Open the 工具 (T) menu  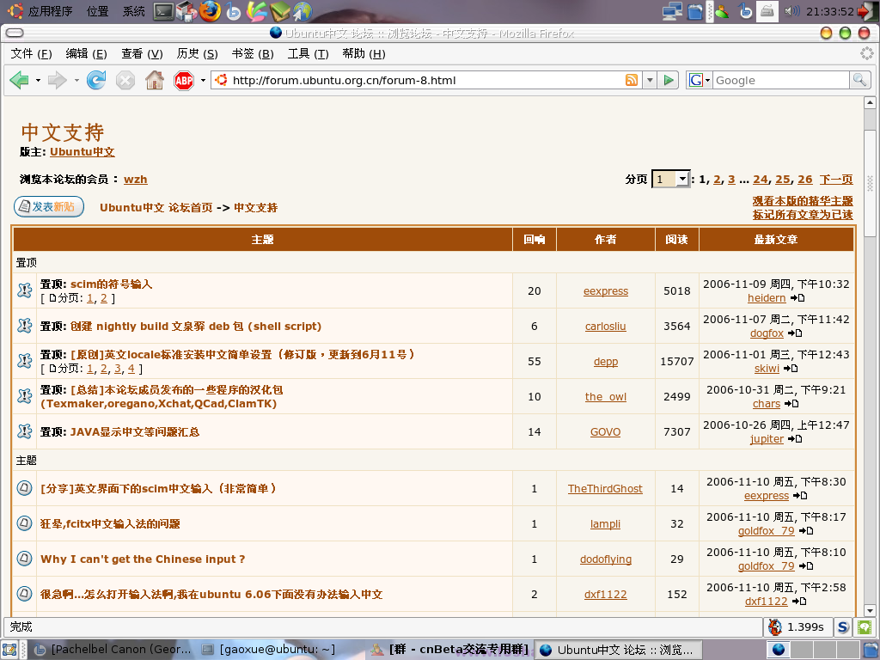coord(309,54)
